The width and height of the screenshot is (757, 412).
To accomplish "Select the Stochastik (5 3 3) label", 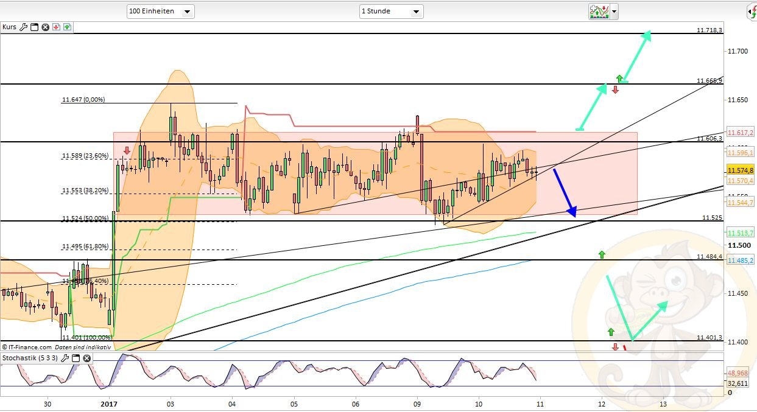I will click(30, 358).
